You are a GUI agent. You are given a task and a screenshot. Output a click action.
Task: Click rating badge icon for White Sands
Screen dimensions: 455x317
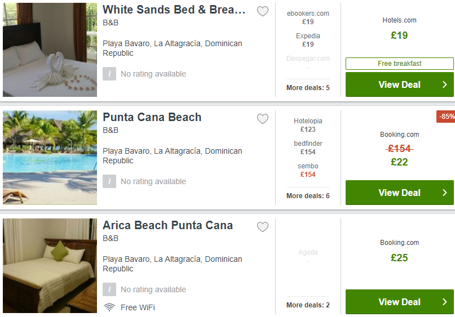pos(109,74)
